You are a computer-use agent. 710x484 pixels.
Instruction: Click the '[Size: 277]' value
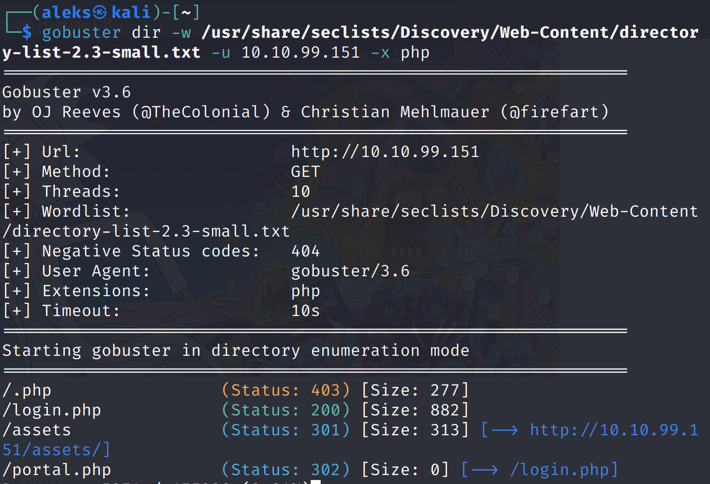(x=415, y=390)
